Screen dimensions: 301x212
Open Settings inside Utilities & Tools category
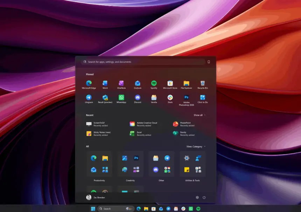click(x=187, y=158)
